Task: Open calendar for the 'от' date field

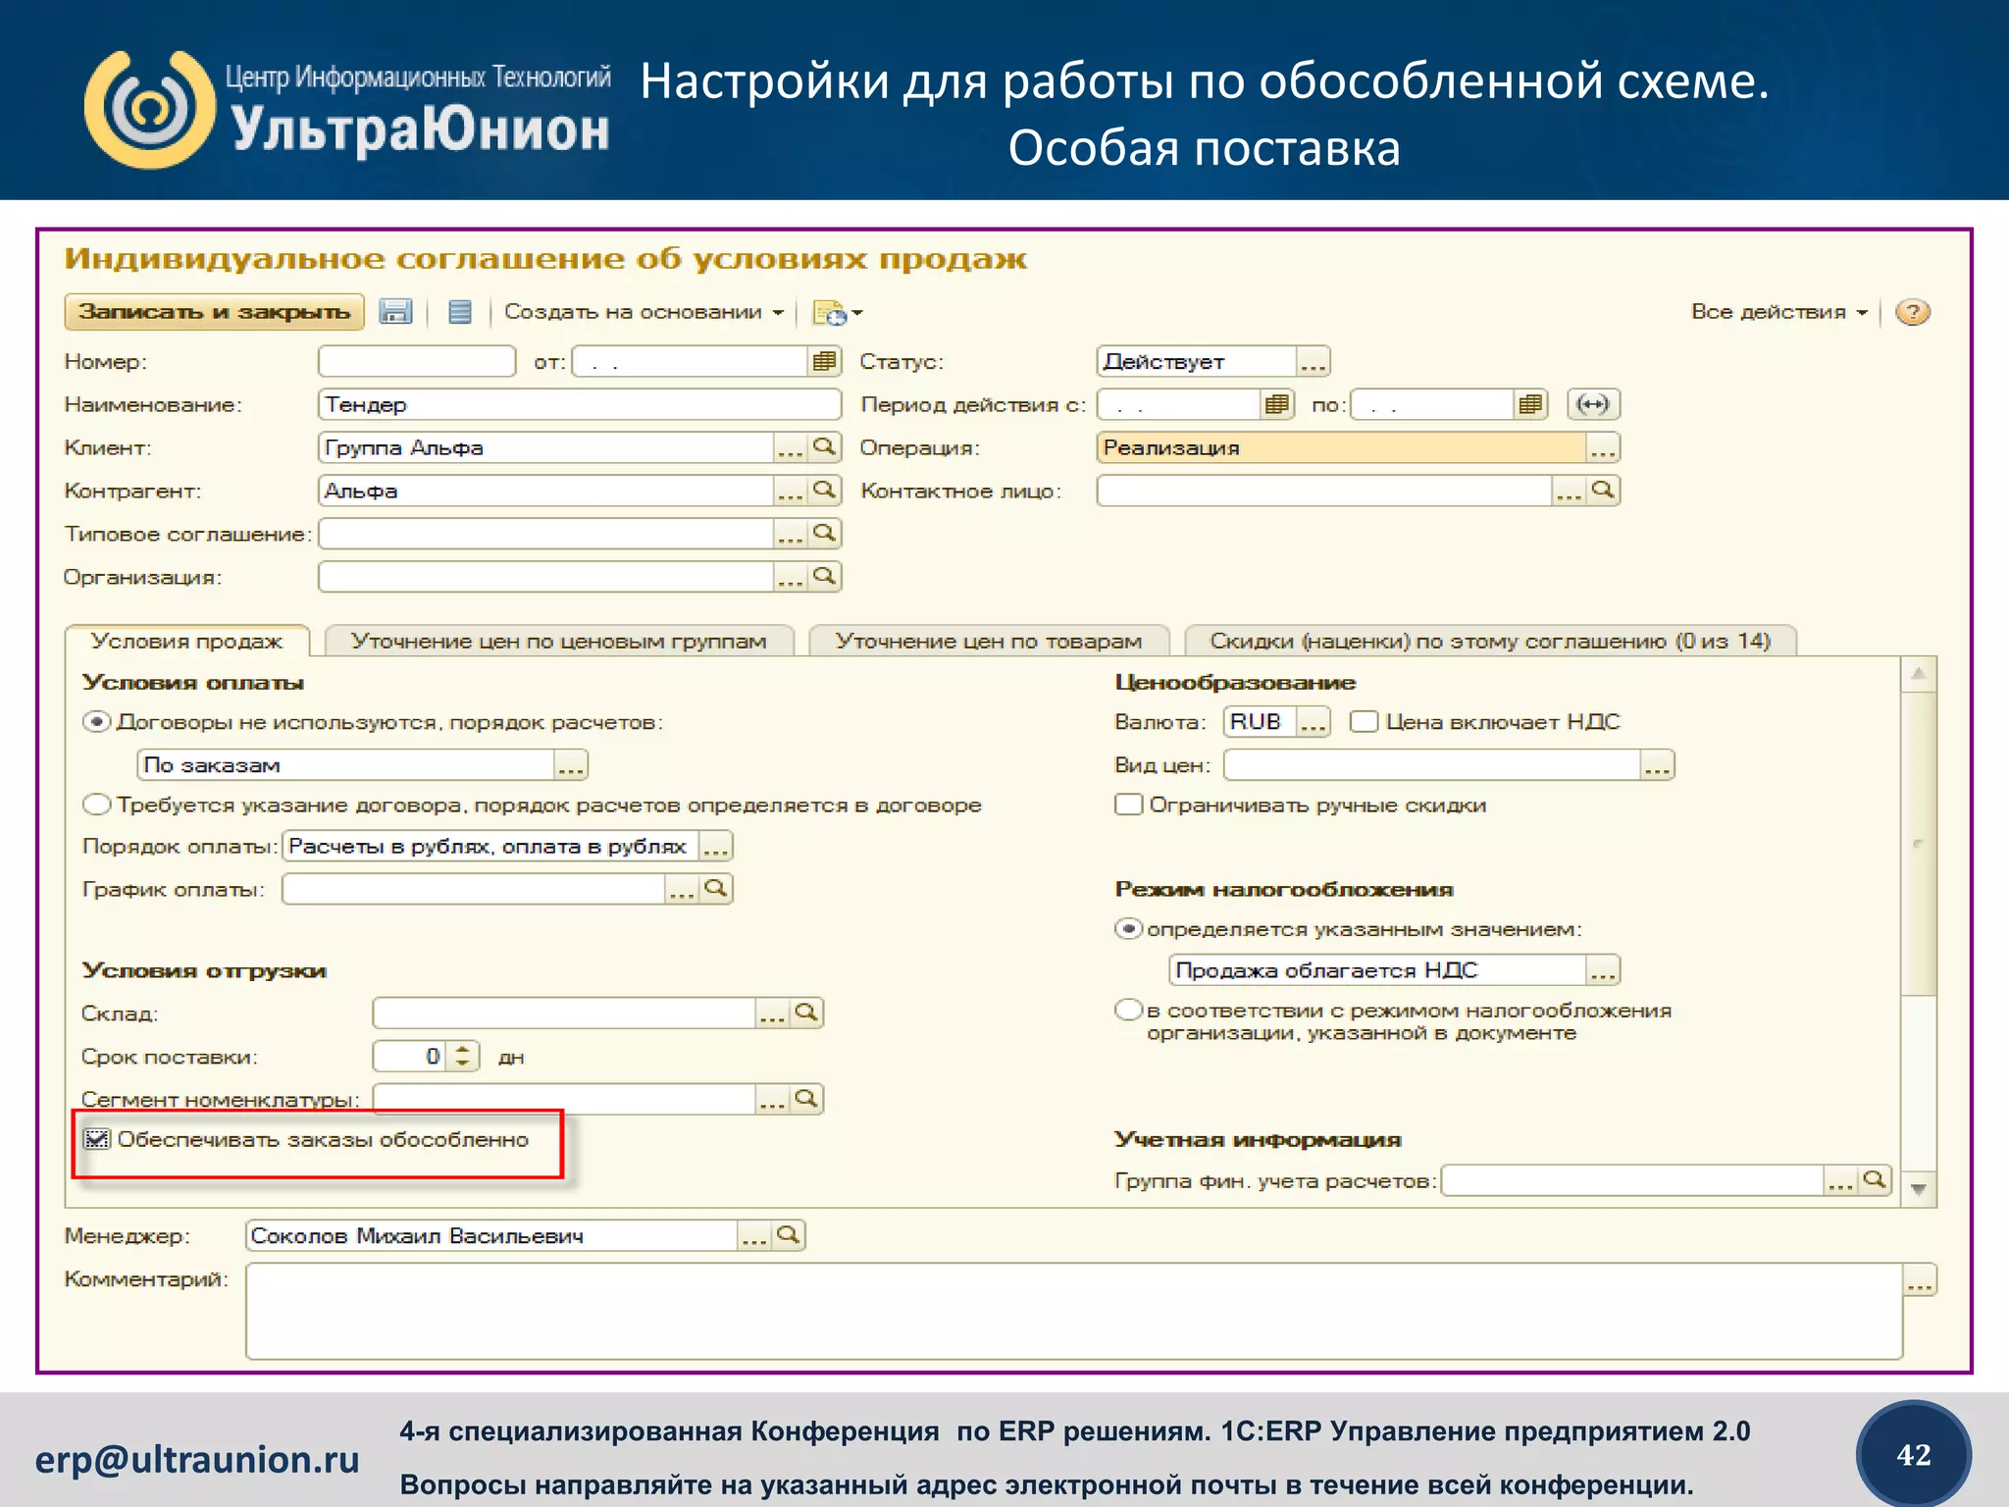Action: [824, 361]
